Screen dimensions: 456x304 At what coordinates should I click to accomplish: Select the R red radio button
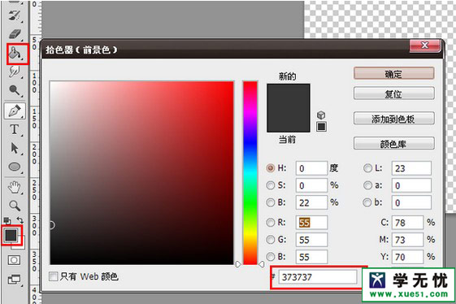coord(271,223)
